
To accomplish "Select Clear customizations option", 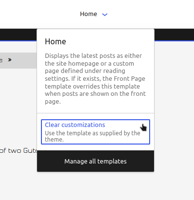I will pos(96,132).
